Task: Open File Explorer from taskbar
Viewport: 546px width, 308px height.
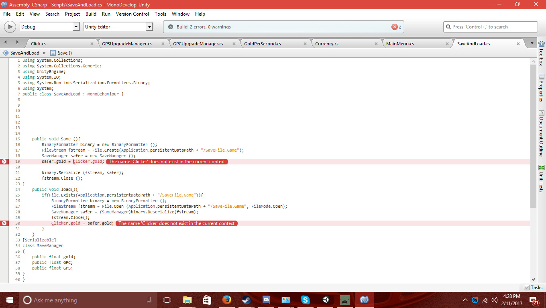Action: click(187, 300)
